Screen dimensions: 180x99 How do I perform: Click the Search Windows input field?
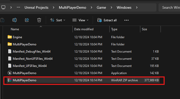(x=169, y=7)
